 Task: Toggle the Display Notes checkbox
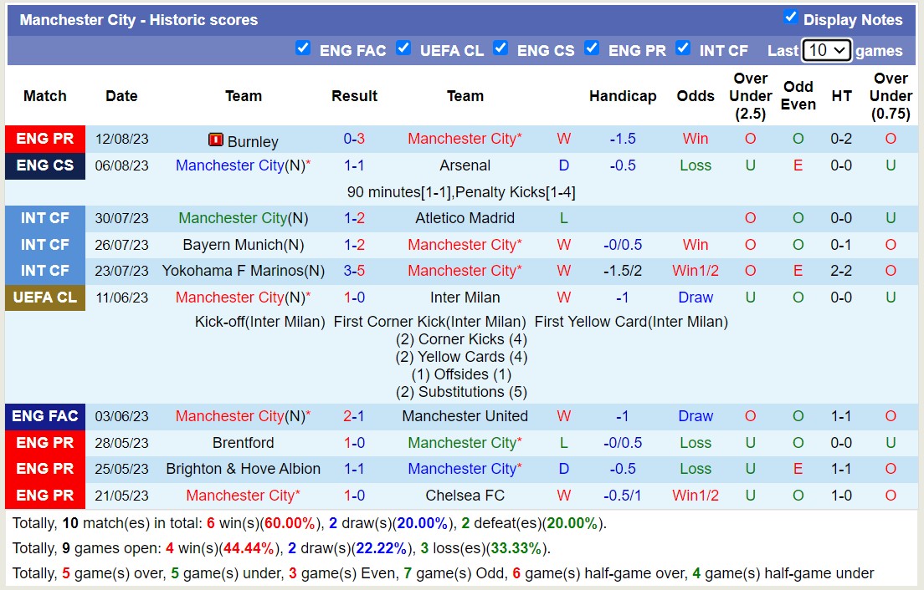790,18
